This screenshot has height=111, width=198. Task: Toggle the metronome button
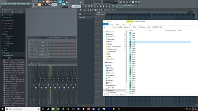point(40,2)
